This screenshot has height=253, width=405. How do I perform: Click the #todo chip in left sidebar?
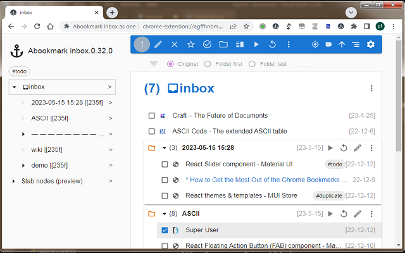[x=20, y=71]
